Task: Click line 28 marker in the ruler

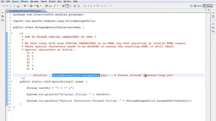Action: (7, 101)
